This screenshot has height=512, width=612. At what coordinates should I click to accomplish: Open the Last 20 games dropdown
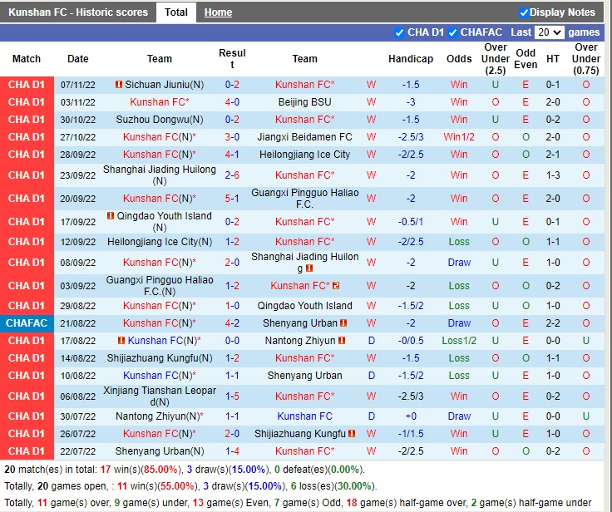549,32
